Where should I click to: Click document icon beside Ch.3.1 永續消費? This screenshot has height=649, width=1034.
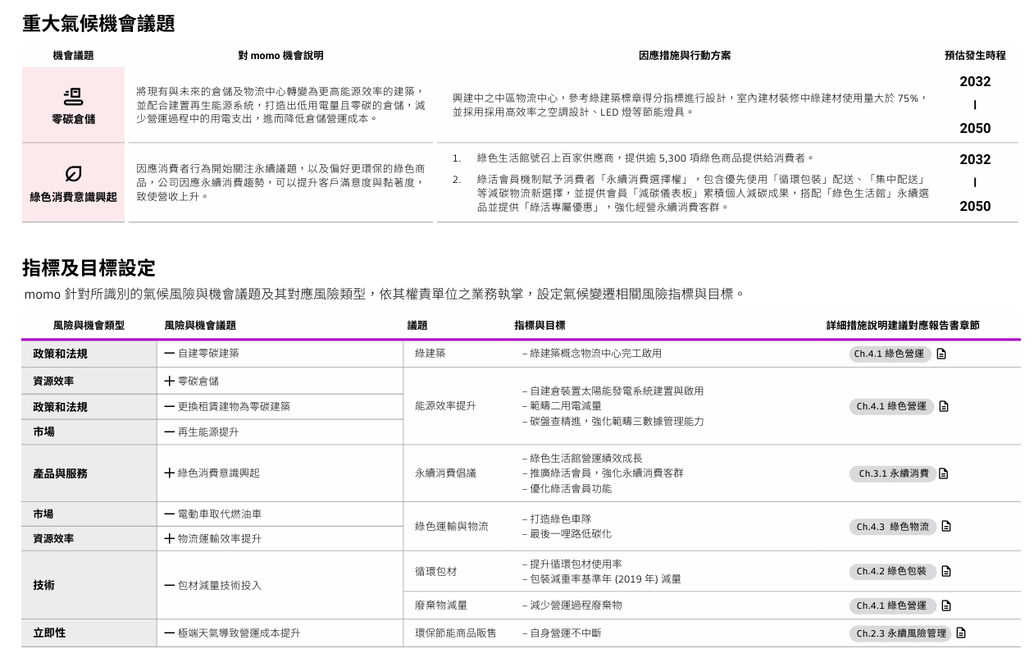[943, 473]
